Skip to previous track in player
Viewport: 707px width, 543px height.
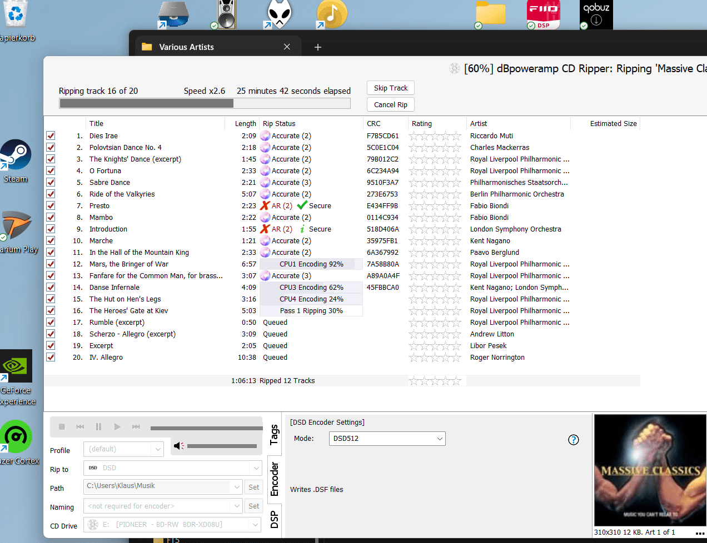click(x=80, y=426)
